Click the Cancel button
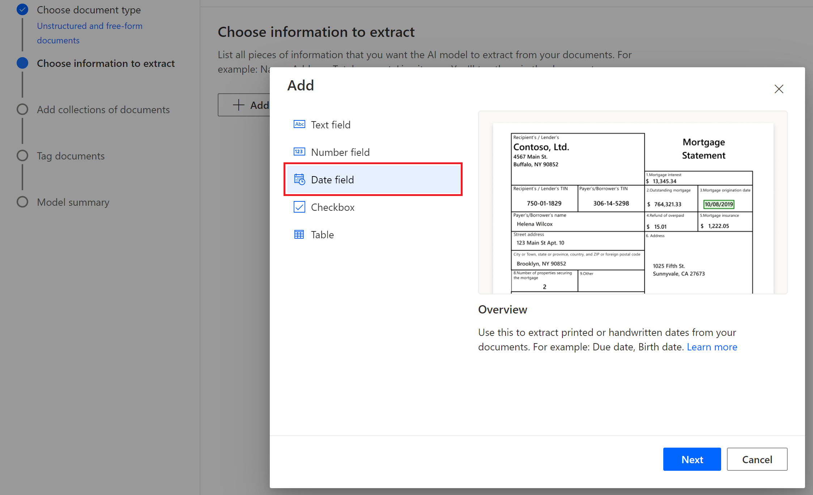This screenshot has width=813, height=495. [x=757, y=460]
